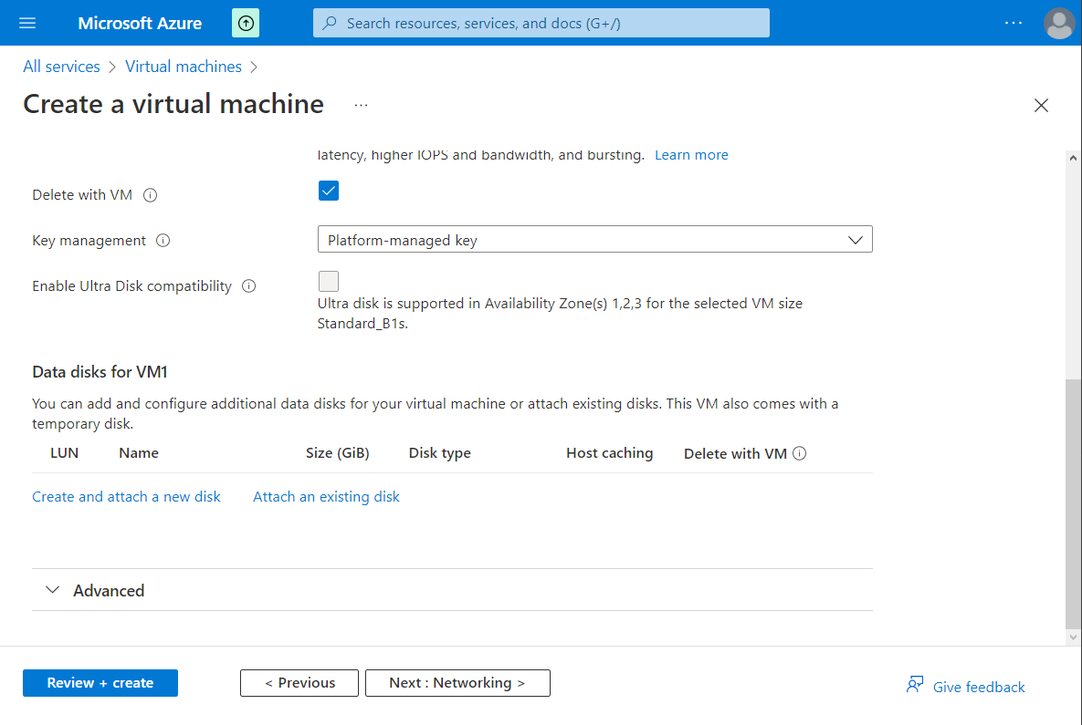Click the Host caching column header
Viewport: 1082px width, 725px height.
(609, 453)
